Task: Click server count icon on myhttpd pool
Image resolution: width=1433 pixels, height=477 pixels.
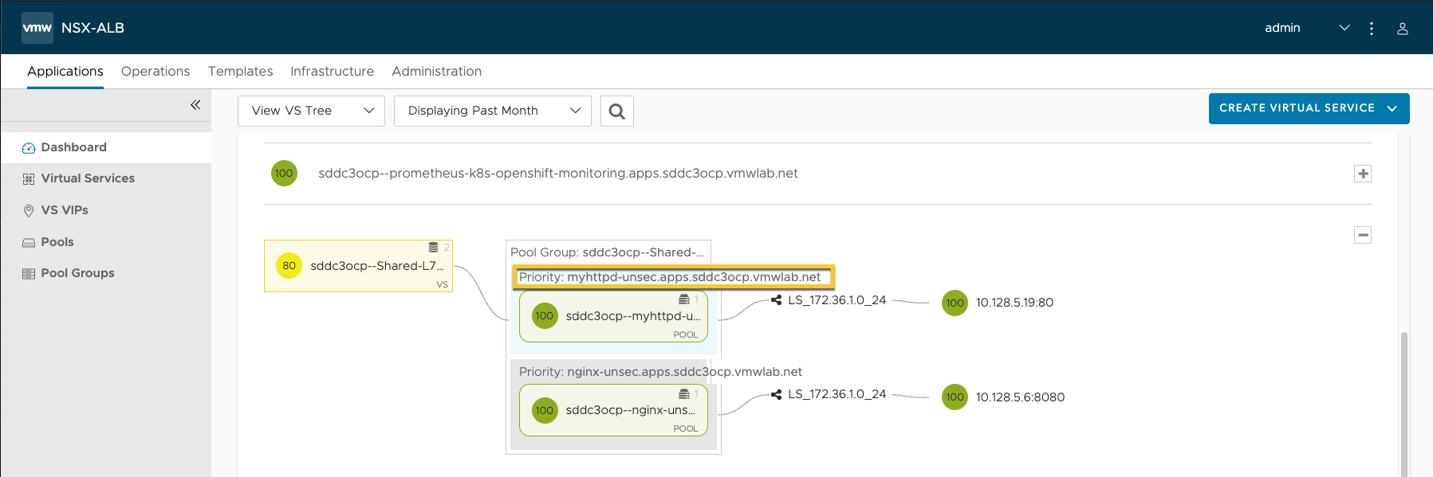Action: pos(684,299)
